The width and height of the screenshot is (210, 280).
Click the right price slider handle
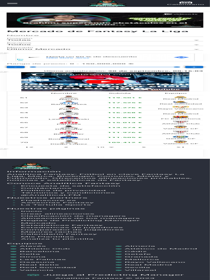click(x=177, y=67)
